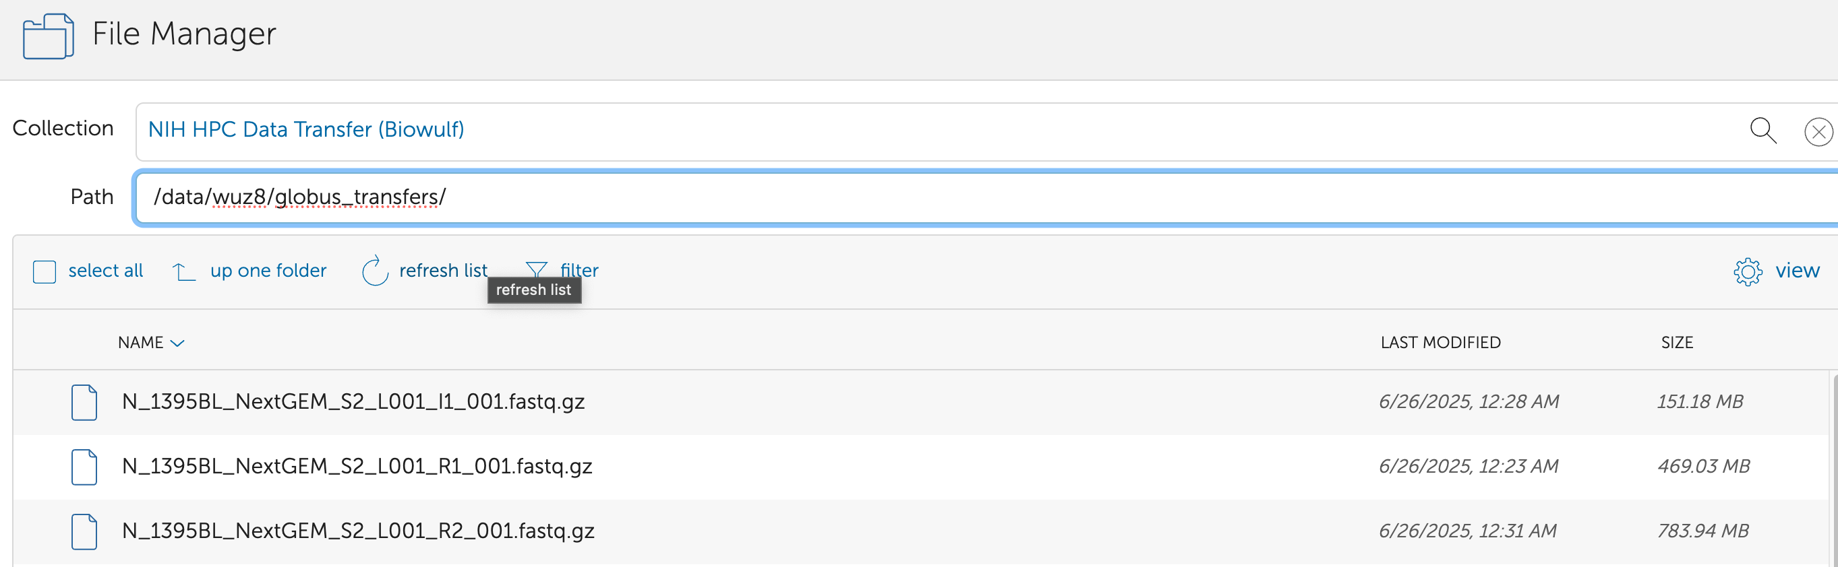Sort files by LAST MODIFIED column
The image size is (1838, 567).
[x=1440, y=343]
